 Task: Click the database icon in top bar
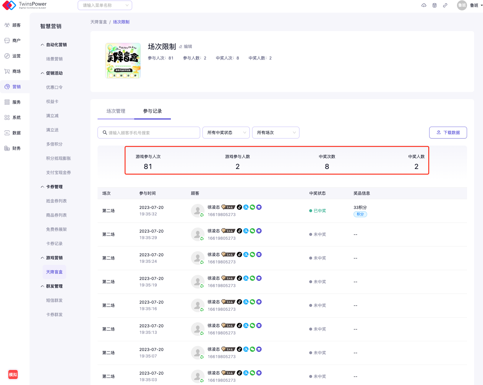[x=434, y=5]
